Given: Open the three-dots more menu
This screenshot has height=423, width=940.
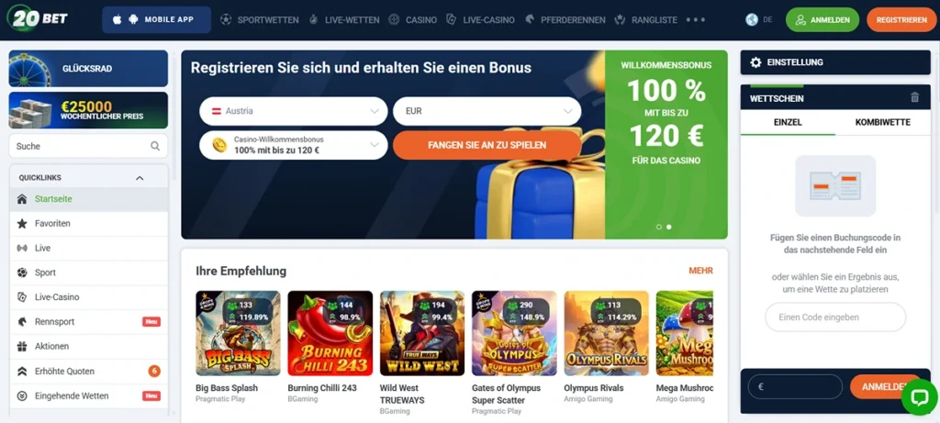Looking at the screenshot, I should [696, 20].
